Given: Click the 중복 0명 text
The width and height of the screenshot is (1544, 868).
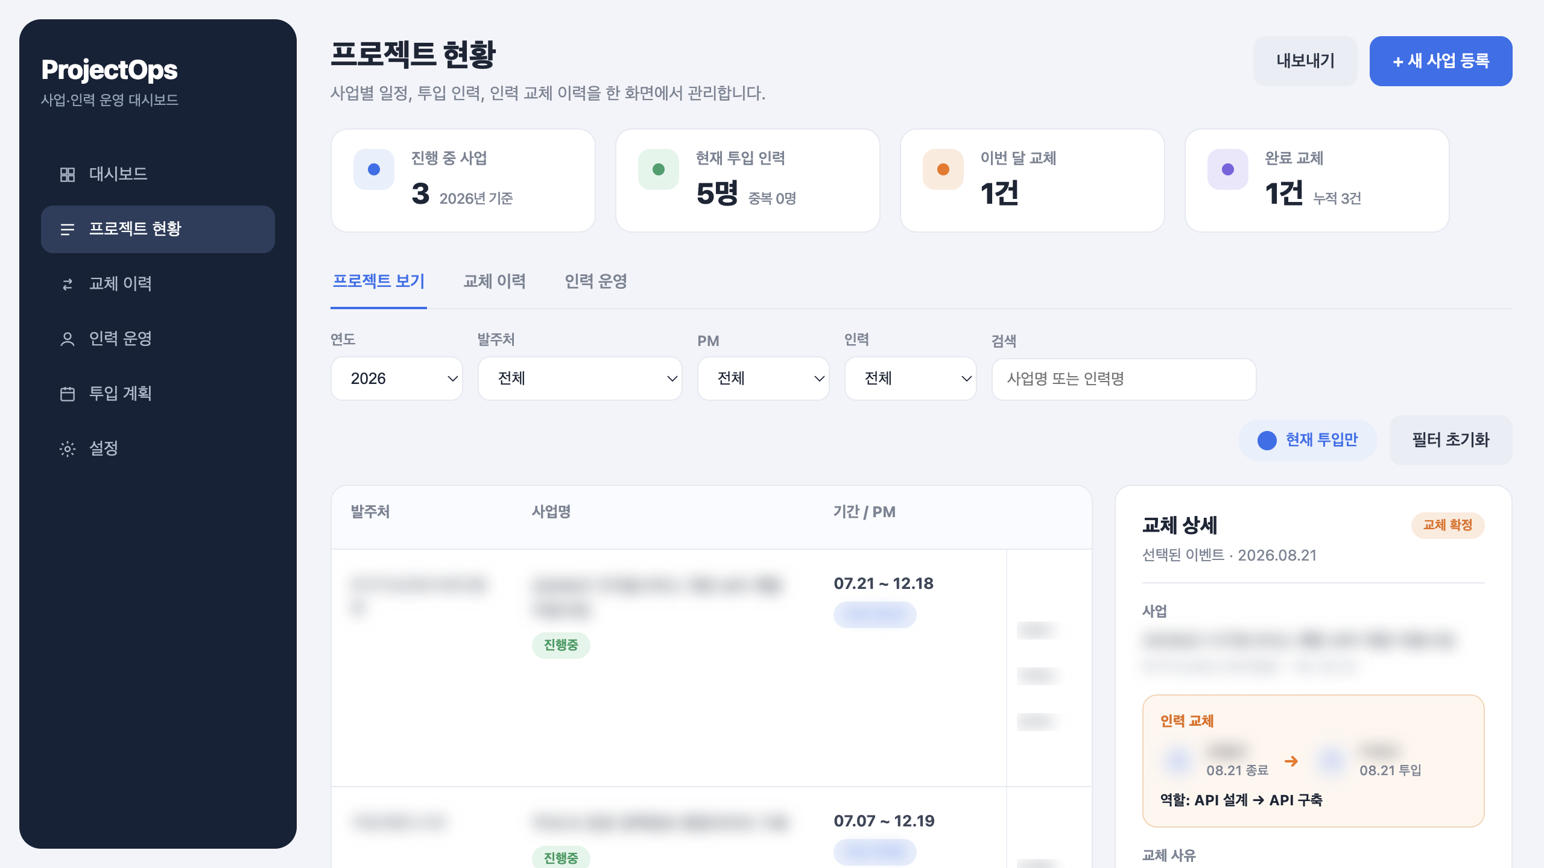Looking at the screenshot, I should [x=772, y=198].
